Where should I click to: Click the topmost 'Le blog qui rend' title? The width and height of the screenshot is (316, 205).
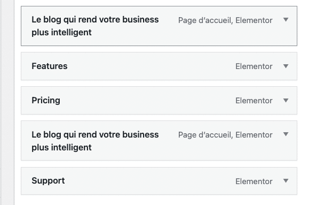95,26
